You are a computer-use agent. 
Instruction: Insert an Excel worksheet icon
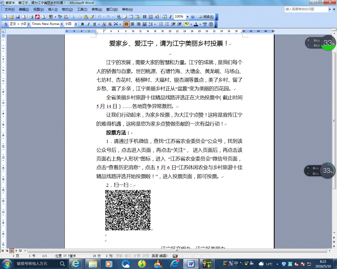coord(137,17)
